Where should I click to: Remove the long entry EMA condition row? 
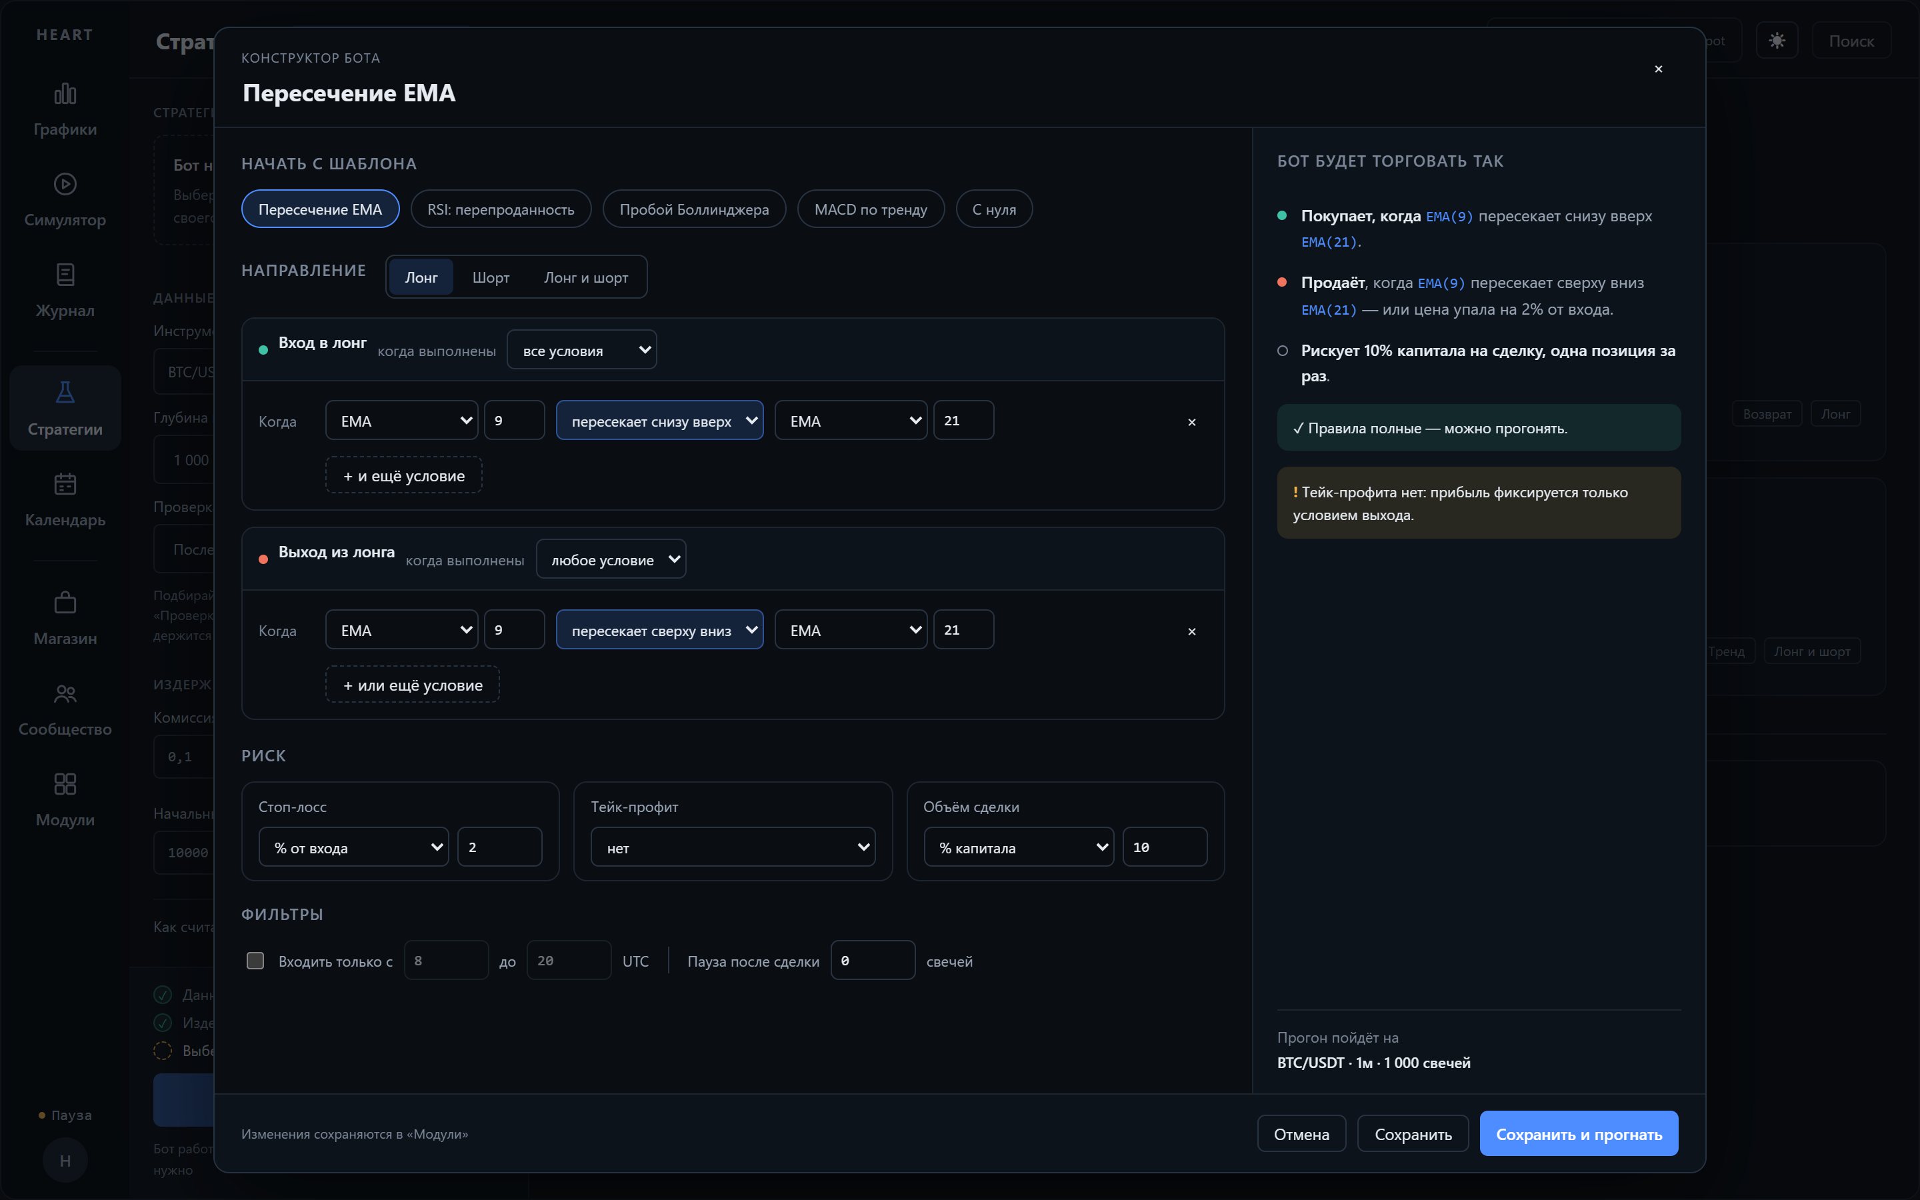1192,422
